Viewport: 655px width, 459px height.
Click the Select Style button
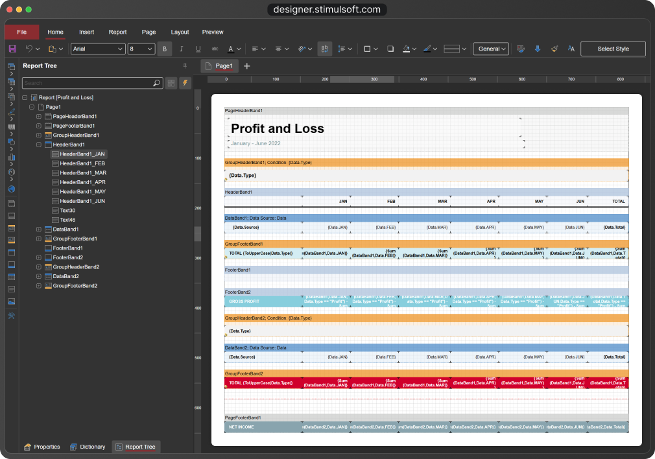click(613, 49)
